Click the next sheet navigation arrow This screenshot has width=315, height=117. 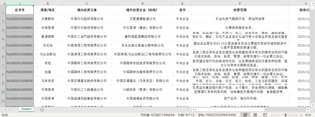[11, 110]
